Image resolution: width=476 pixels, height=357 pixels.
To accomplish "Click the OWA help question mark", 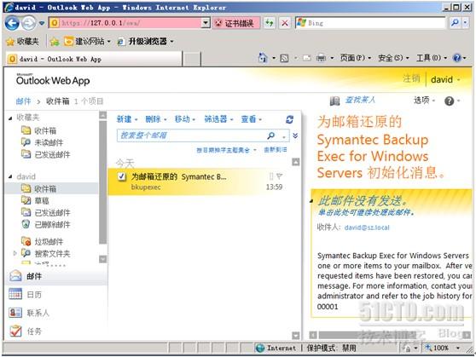I will [449, 101].
